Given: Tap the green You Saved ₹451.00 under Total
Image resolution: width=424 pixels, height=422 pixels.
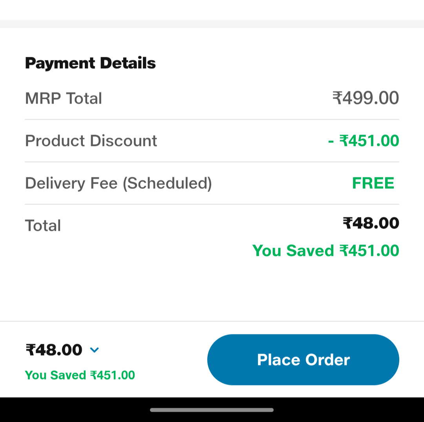Looking at the screenshot, I should pos(325,250).
